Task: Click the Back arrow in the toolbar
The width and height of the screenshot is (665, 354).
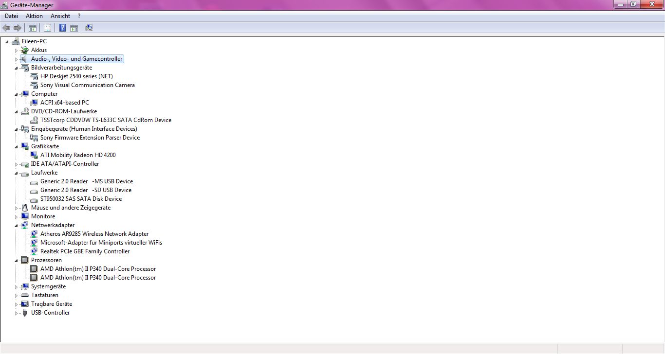Action: (6, 28)
